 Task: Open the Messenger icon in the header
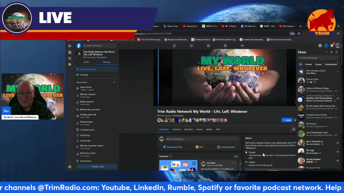[x=326, y=46]
